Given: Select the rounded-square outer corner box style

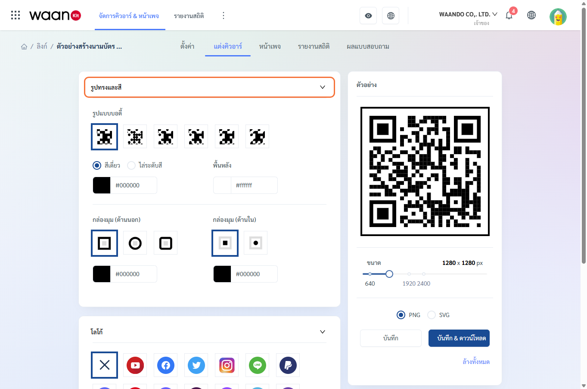Looking at the screenshot, I should (x=166, y=243).
